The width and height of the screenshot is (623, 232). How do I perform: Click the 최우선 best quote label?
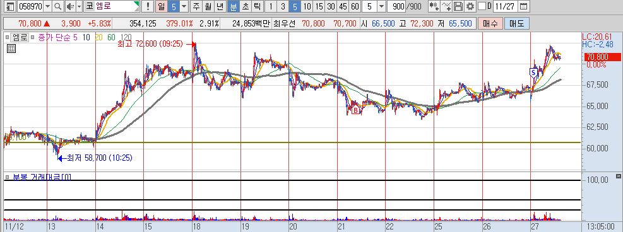click(x=285, y=23)
